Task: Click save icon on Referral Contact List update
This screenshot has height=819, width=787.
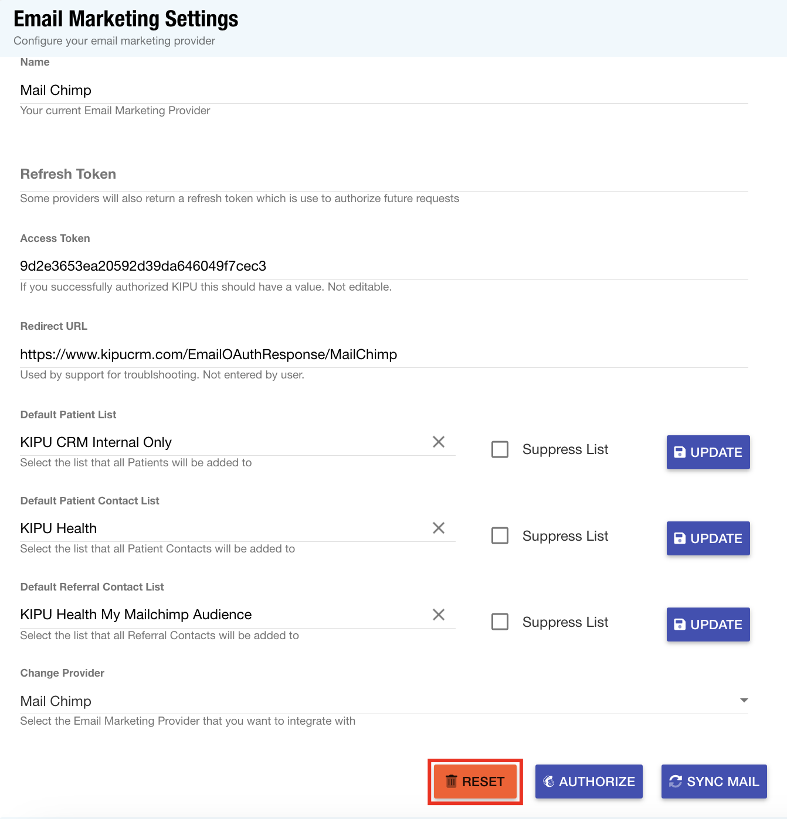Action: [680, 625]
